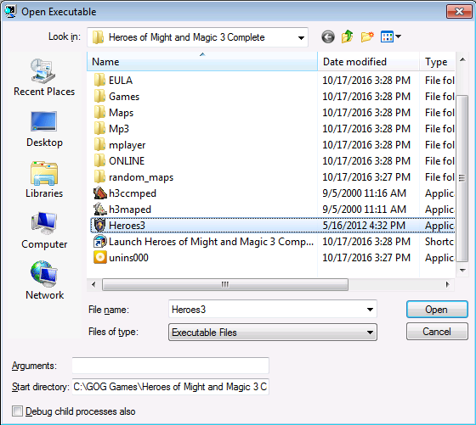Sort by Date modified column header
This screenshot has height=425, width=476.
click(x=369, y=61)
